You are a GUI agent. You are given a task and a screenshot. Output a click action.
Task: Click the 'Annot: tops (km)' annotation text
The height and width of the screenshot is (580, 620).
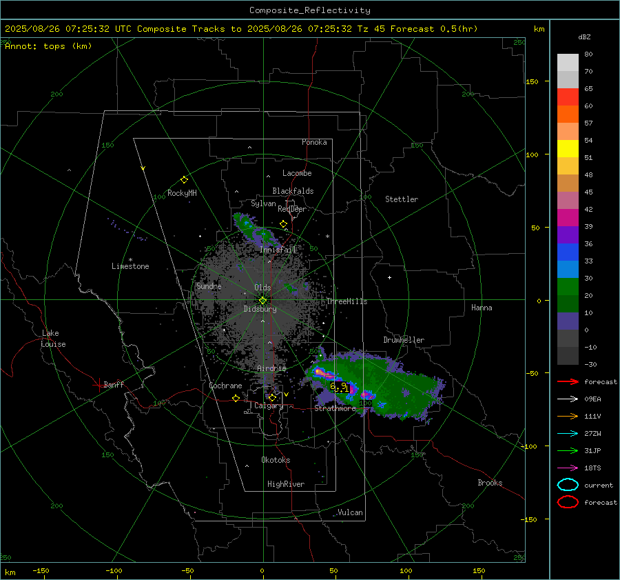48,46
